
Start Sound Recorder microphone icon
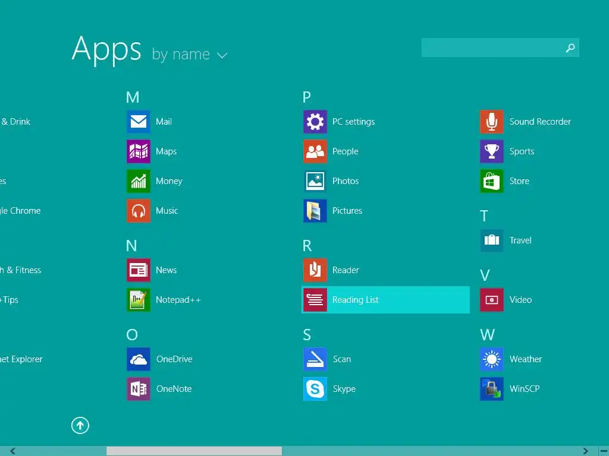[492, 121]
